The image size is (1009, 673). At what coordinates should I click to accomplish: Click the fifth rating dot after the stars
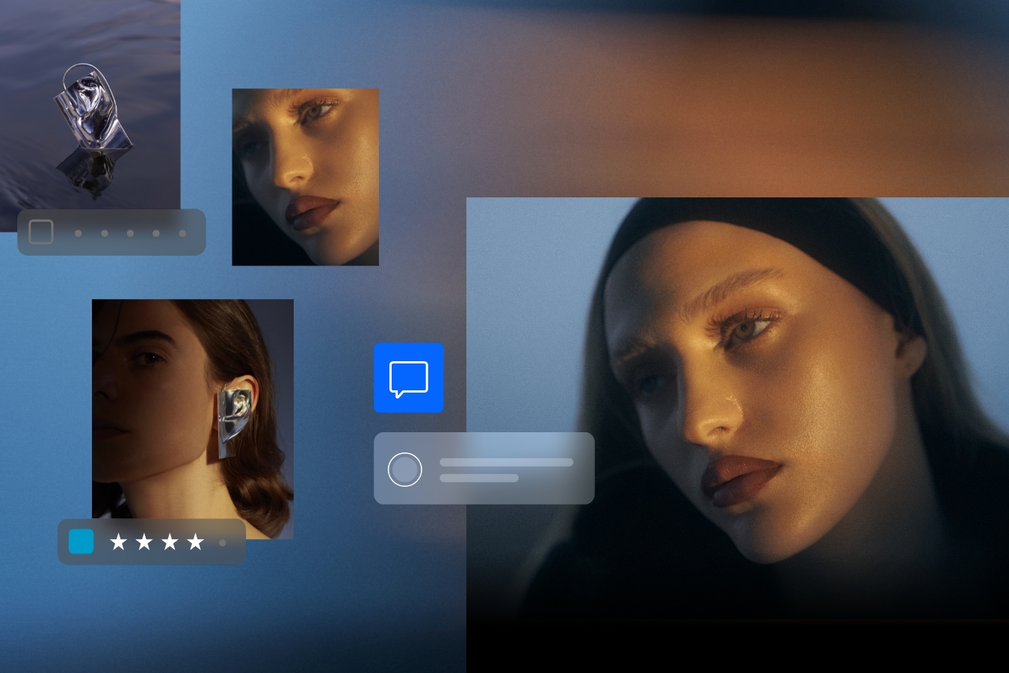tap(222, 543)
